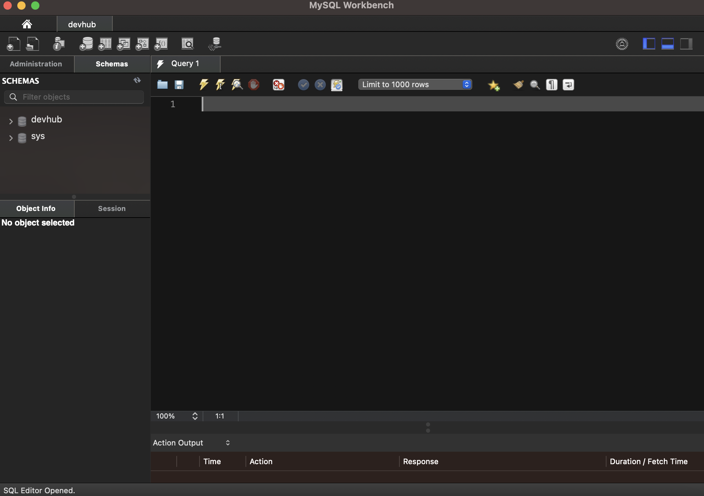
Task: Switch to the Session tab
Action: (112, 209)
